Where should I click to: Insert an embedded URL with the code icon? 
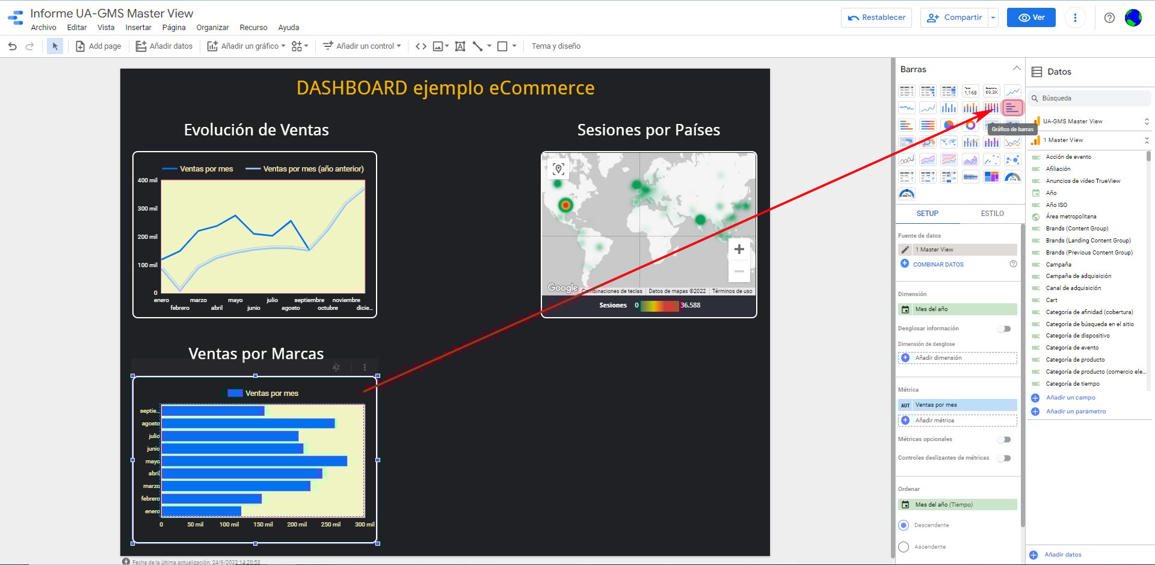click(x=421, y=46)
